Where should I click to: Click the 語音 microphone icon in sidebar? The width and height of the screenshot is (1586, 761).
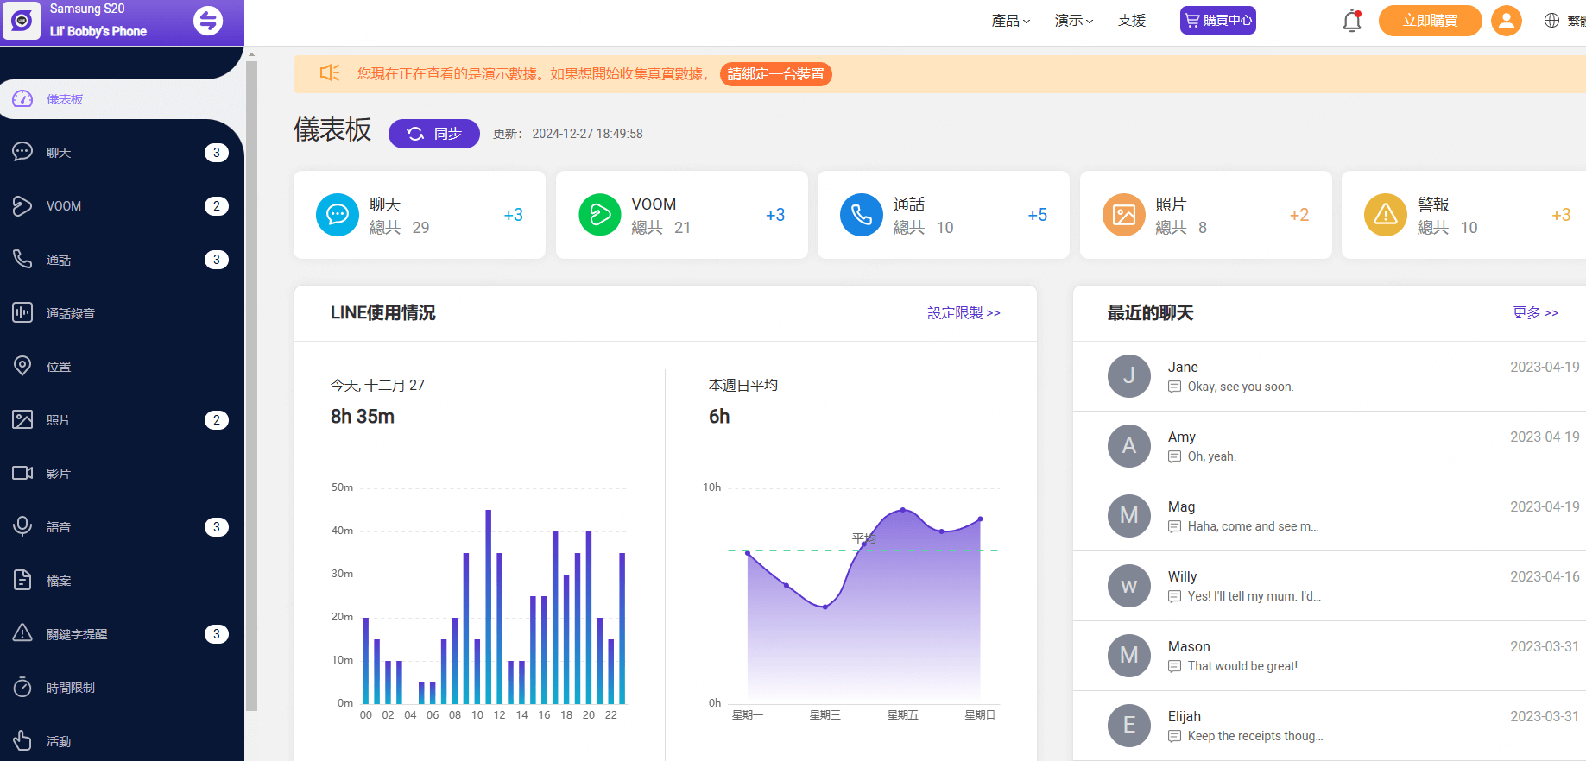22,526
